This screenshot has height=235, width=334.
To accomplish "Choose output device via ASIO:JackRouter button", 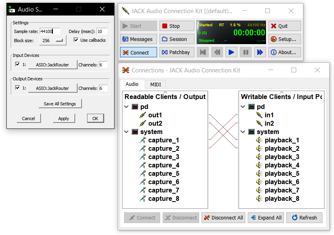I will tap(52, 88).
